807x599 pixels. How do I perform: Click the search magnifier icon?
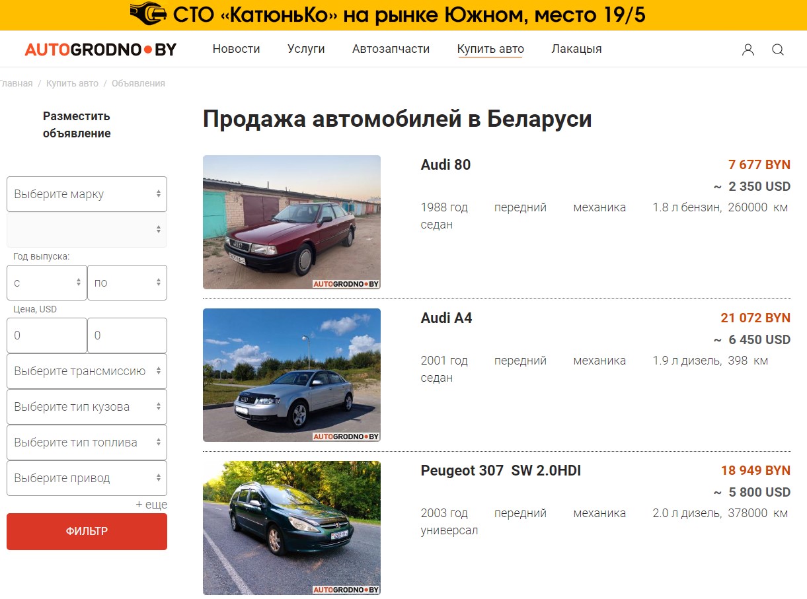coord(778,50)
